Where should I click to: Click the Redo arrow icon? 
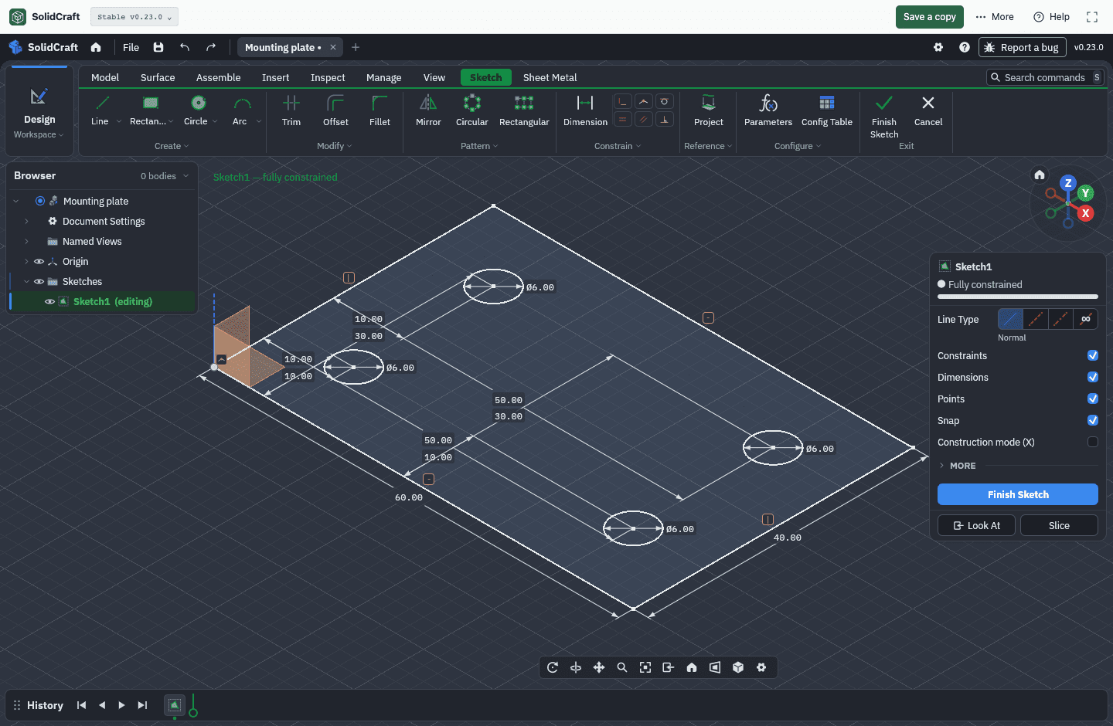tap(211, 47)
